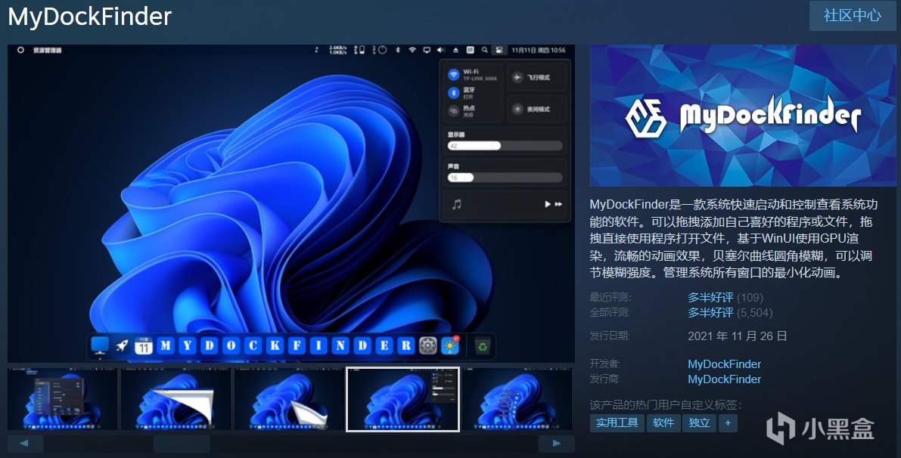Click the monitor icon in the dock
This screenshot has width=901, height=458.
tap(100, 345)
